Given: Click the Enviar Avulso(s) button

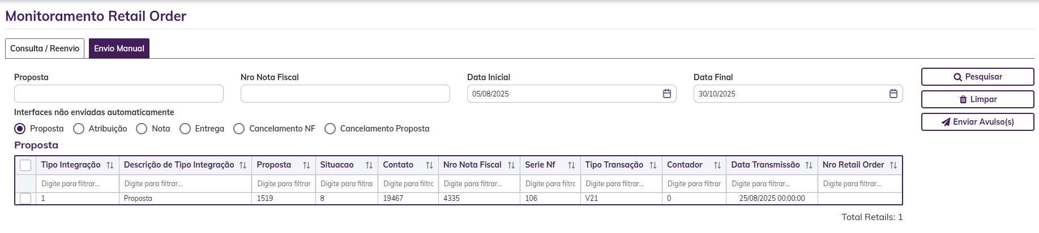Looking at the screenshot, I should [x=977, y=122].
